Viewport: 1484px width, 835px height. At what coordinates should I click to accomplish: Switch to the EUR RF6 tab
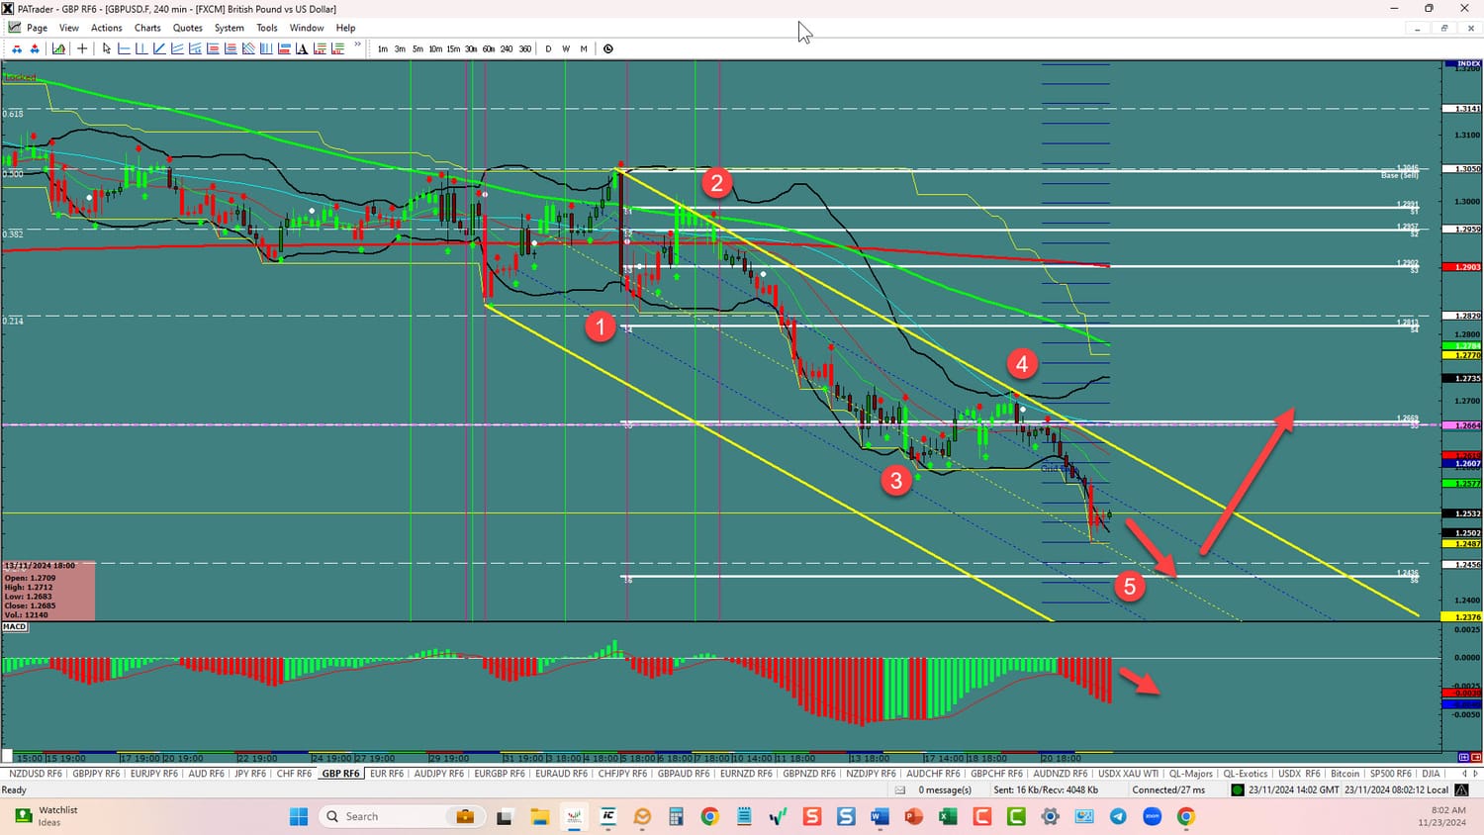(387, 774)
